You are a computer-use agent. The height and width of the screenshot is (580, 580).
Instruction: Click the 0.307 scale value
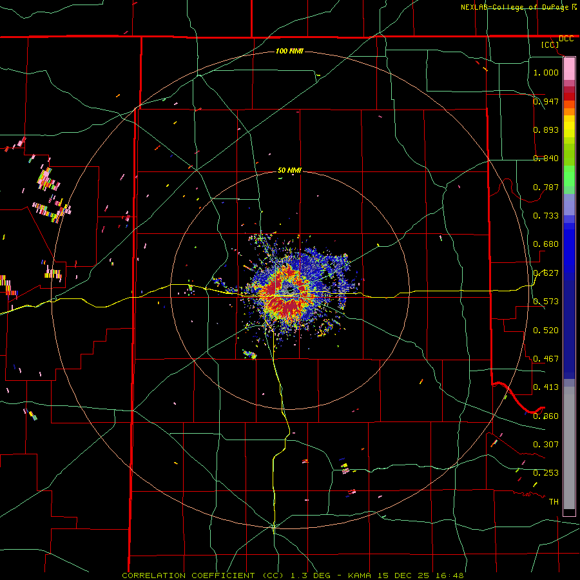pos(546,445)
